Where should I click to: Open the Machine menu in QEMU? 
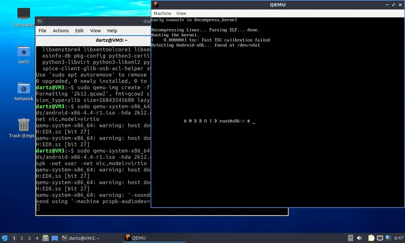pyautogui.click(x=162, y=13)
